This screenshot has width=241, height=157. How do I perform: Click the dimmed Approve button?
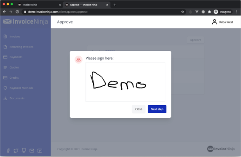(195, 40)
